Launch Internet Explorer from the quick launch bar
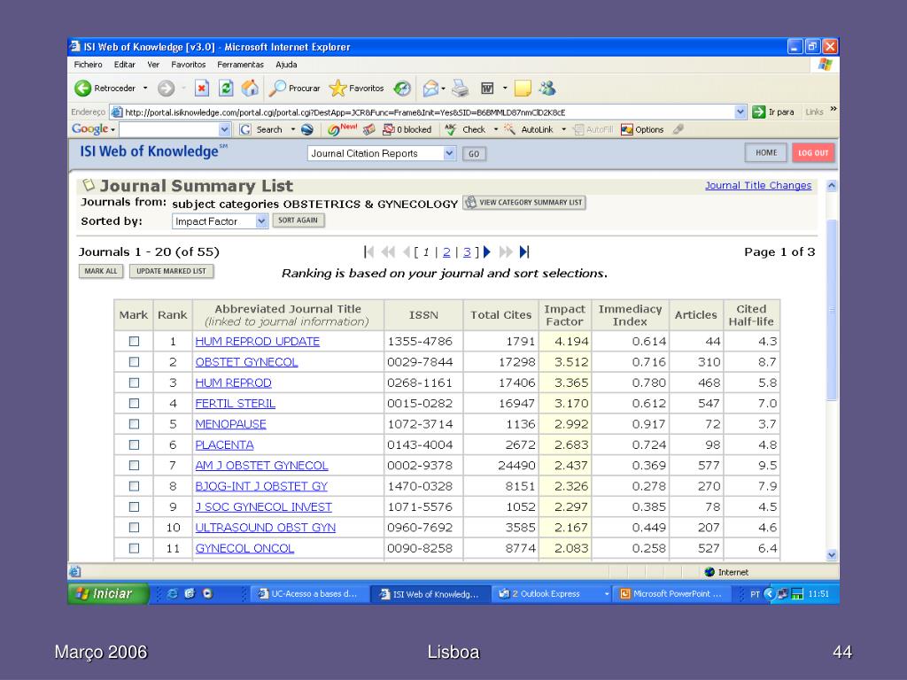The width and height of the screenshot is (907, 680). [172, 593]
